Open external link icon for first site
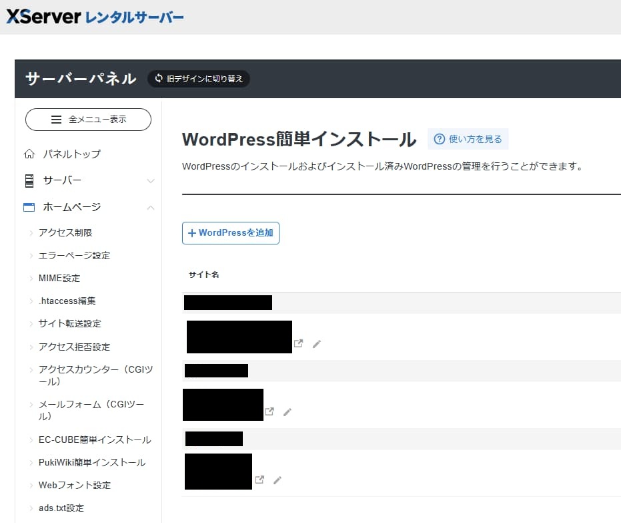Screen dimensions: 621x523 point(299,343)
